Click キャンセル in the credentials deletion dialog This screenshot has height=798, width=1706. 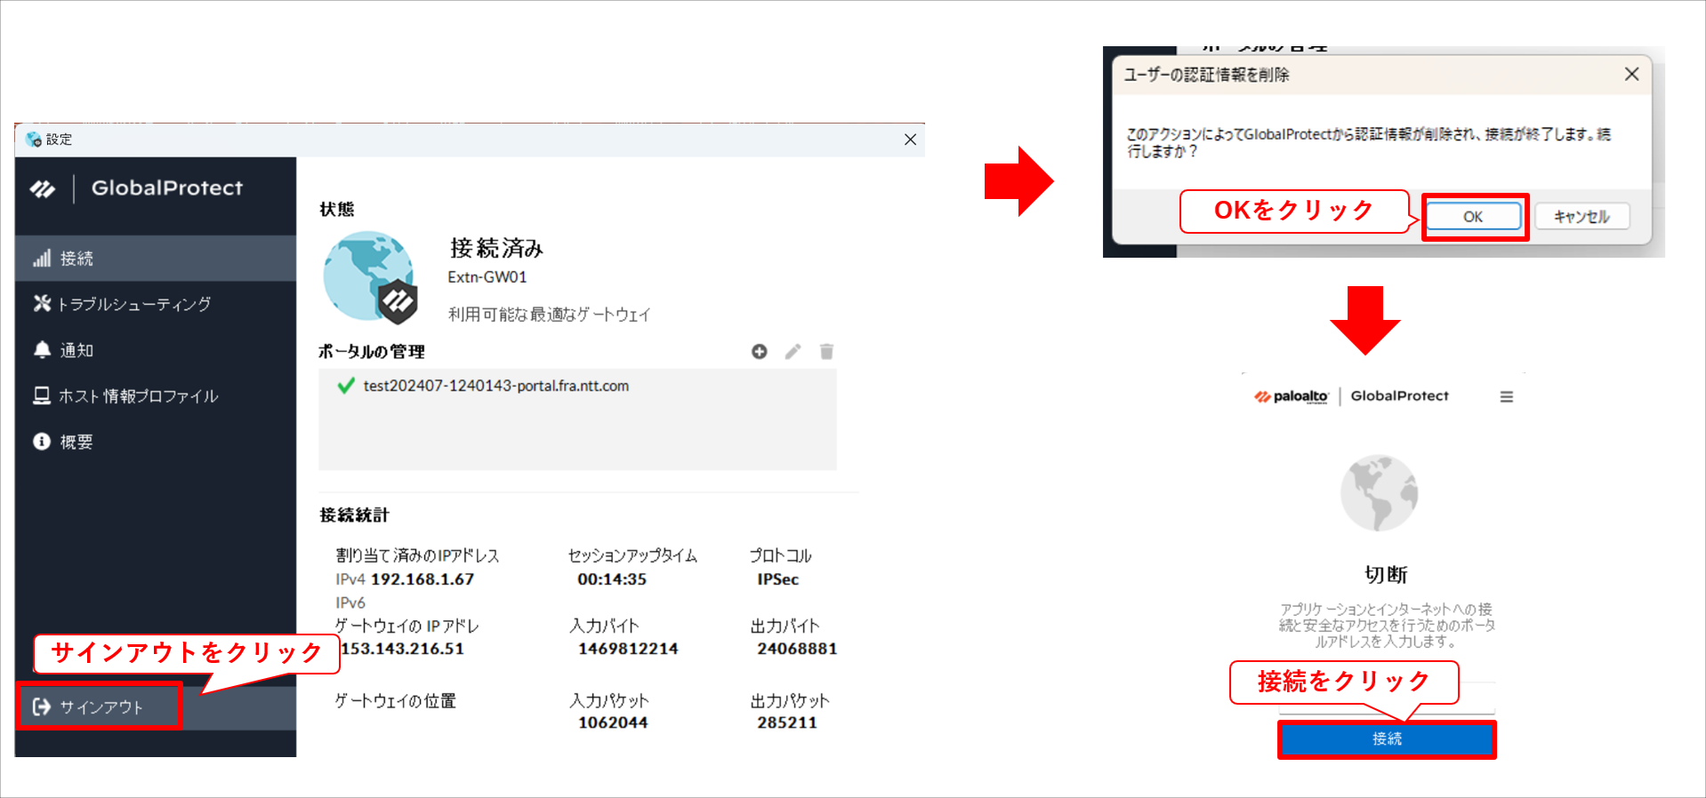click(x=1581, y=217)
